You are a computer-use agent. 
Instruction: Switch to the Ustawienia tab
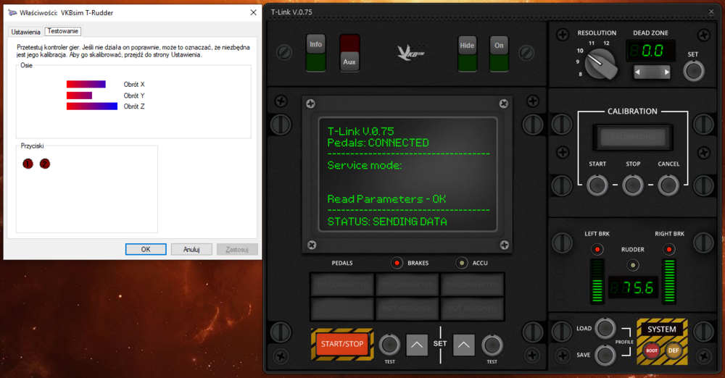(x=26, y=32)
